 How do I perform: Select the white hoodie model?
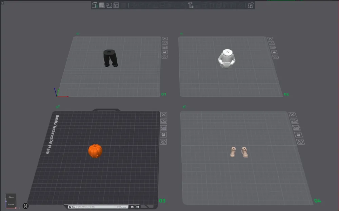tap(226, 59)
